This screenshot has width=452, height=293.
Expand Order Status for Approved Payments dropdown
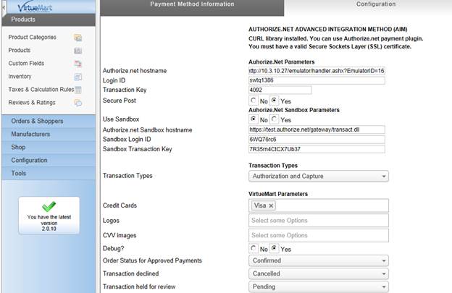coord(319,260)
